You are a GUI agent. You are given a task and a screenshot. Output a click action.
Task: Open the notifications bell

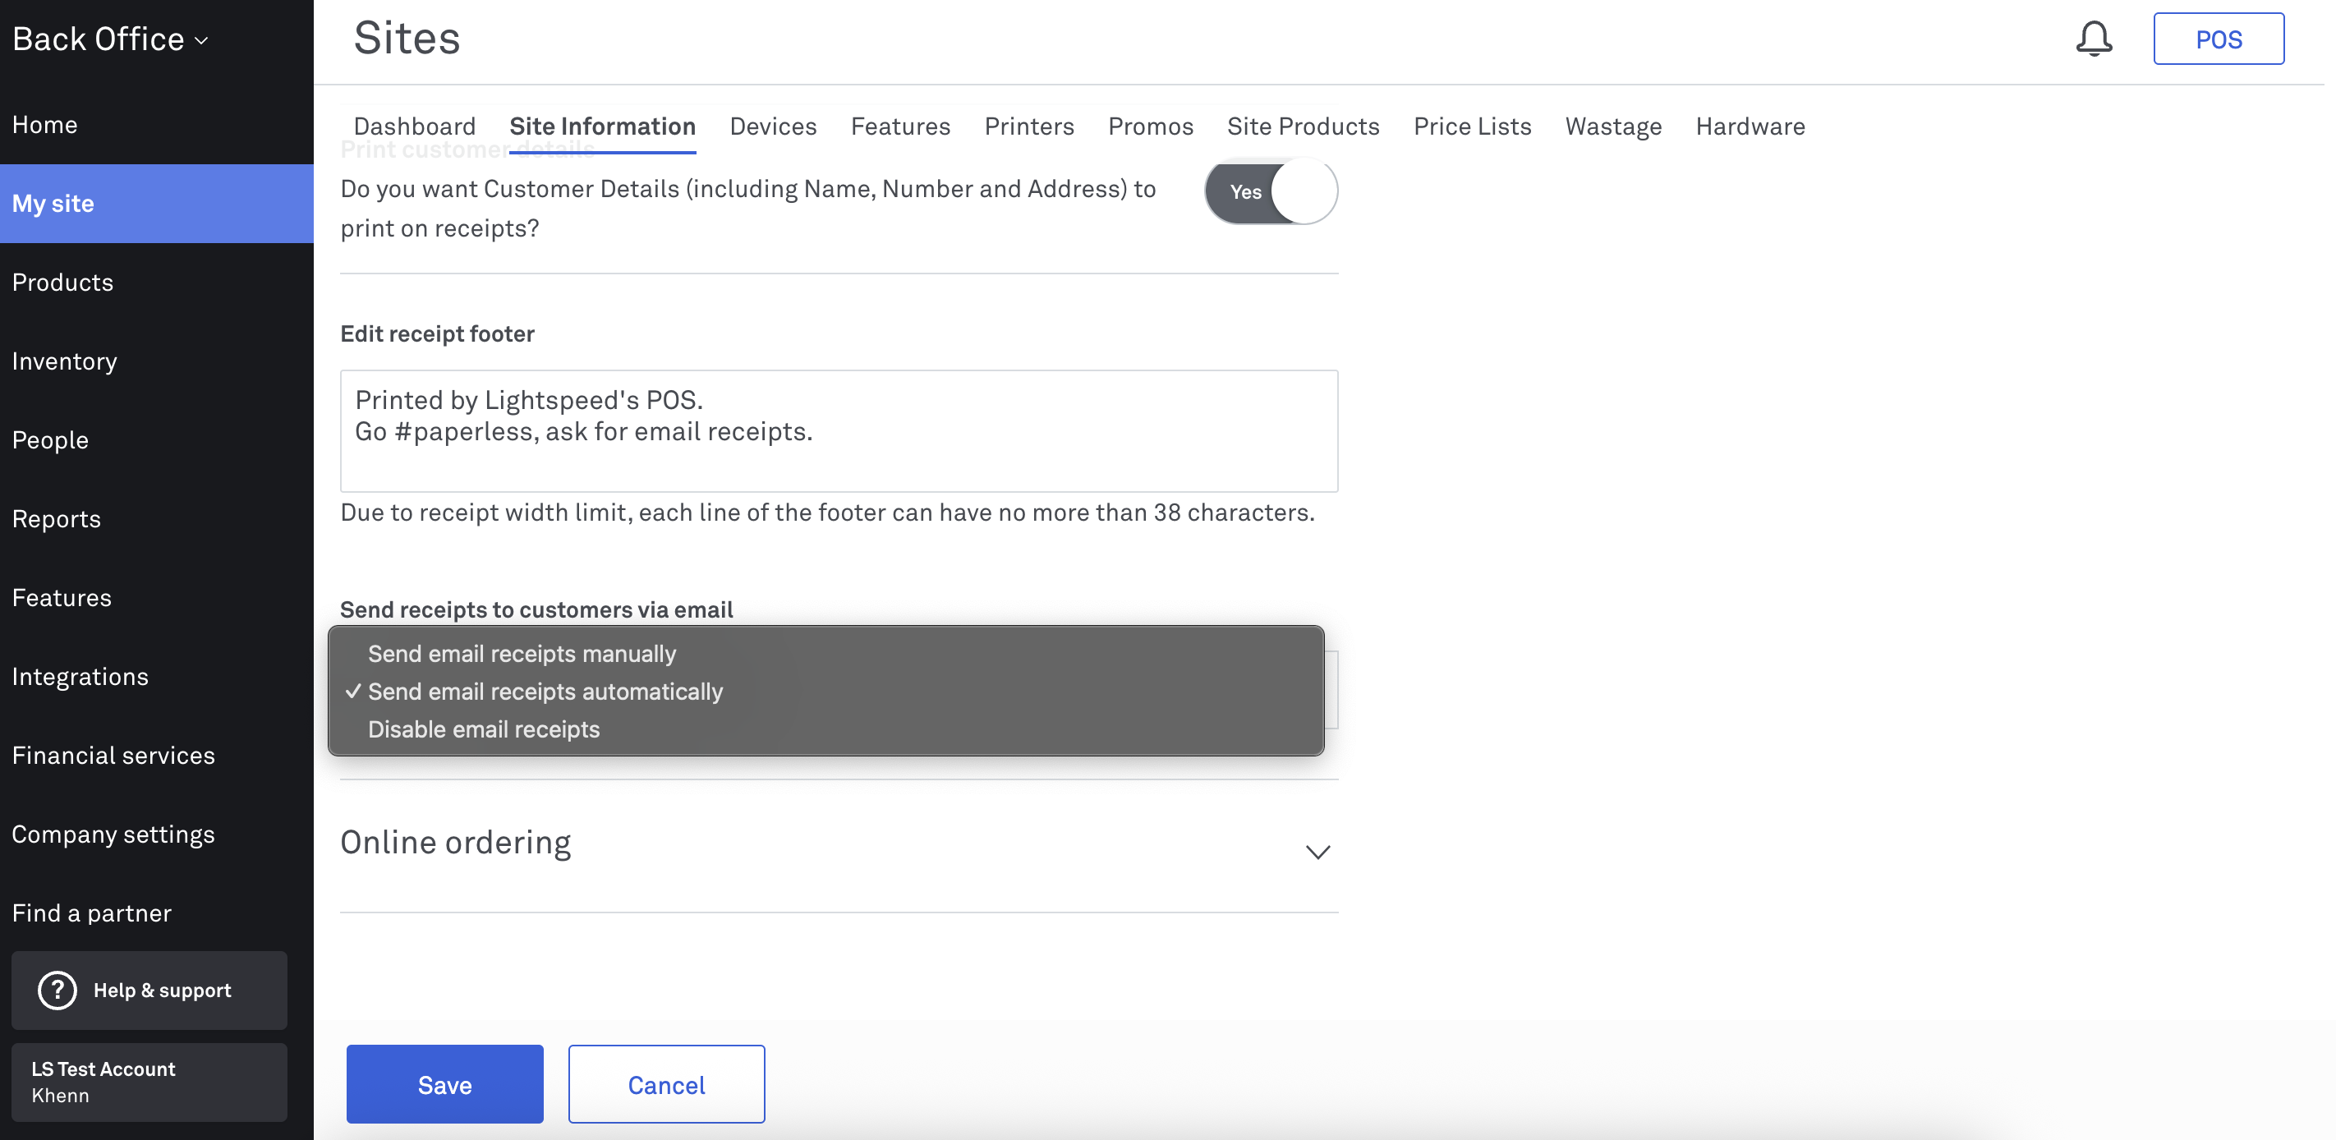point(2093,39)
